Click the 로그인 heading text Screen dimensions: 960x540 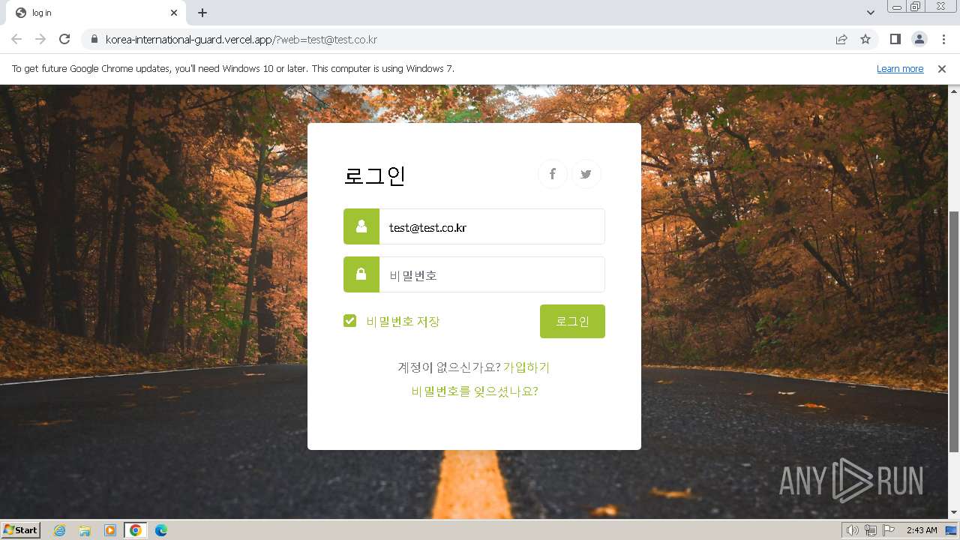(375, 175)
